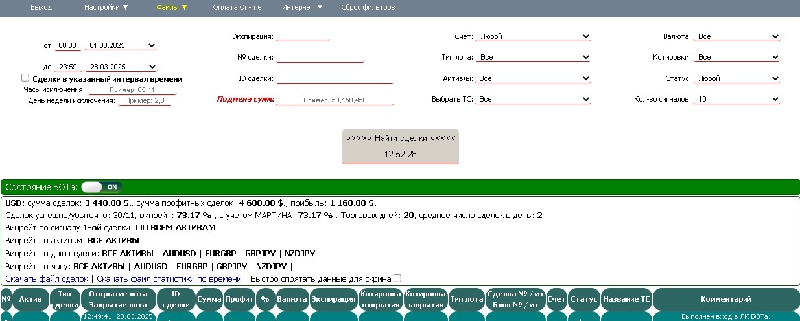Click the Профит column header
800x321 pixels.
pyautogui.click(x=239, y=299)
